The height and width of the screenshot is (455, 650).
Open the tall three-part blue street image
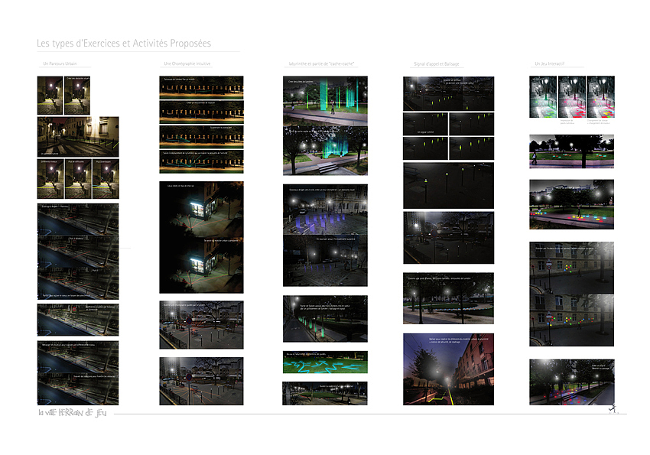78,251
